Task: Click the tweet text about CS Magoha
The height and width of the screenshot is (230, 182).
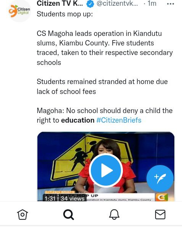Action: click(x=105, y=48)
